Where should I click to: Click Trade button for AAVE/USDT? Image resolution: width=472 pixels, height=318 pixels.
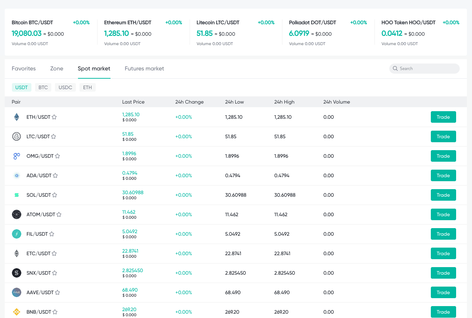tap(443, 292)
